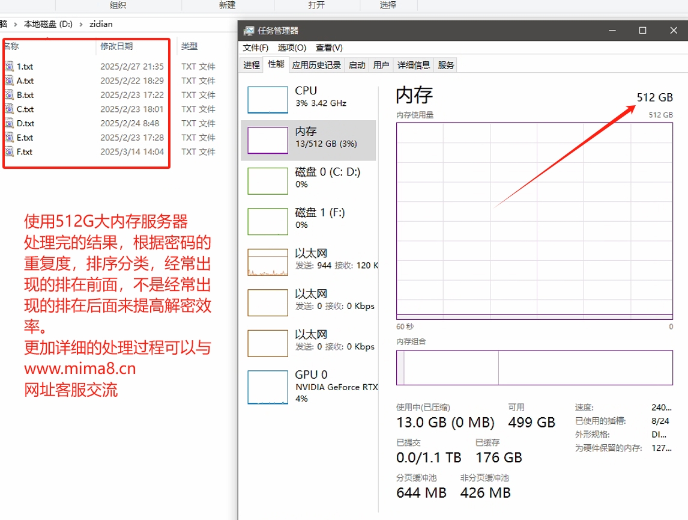
Task: Open the 1.txt file icon
Action: [10, 66]
